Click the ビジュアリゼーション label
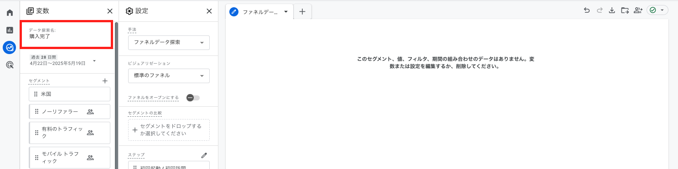 (x=149, y=64)
